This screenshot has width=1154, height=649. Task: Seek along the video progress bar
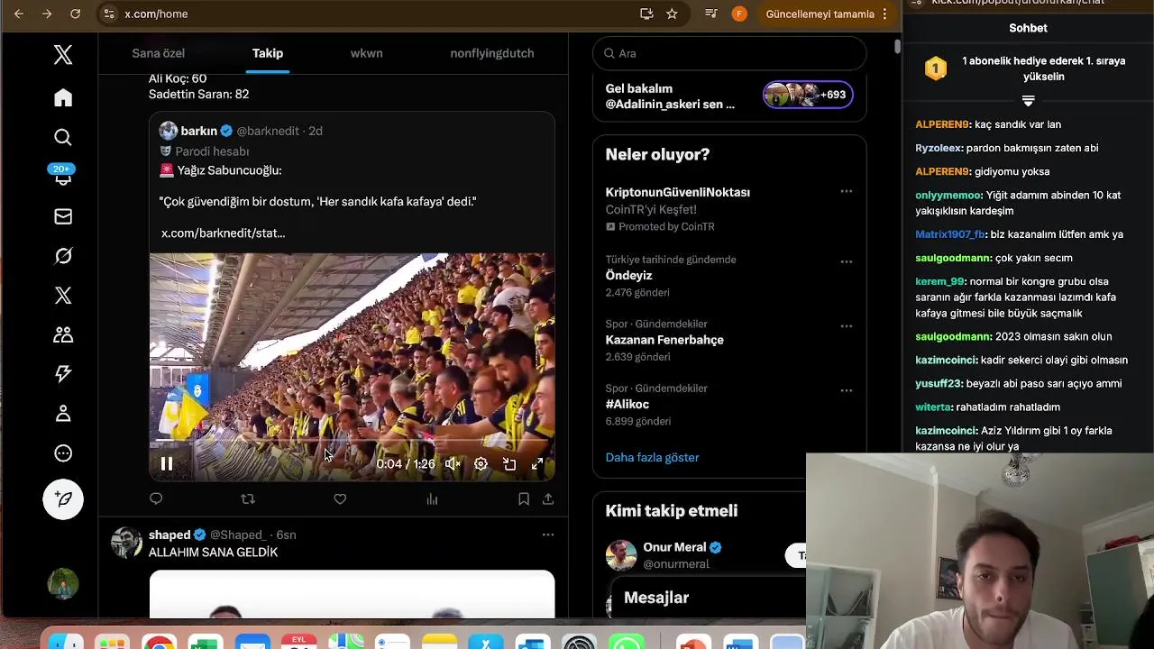[x=352, y=442]
